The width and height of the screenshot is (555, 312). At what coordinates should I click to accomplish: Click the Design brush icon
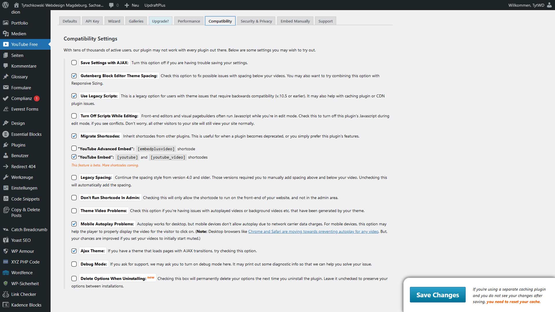(5, 123)
